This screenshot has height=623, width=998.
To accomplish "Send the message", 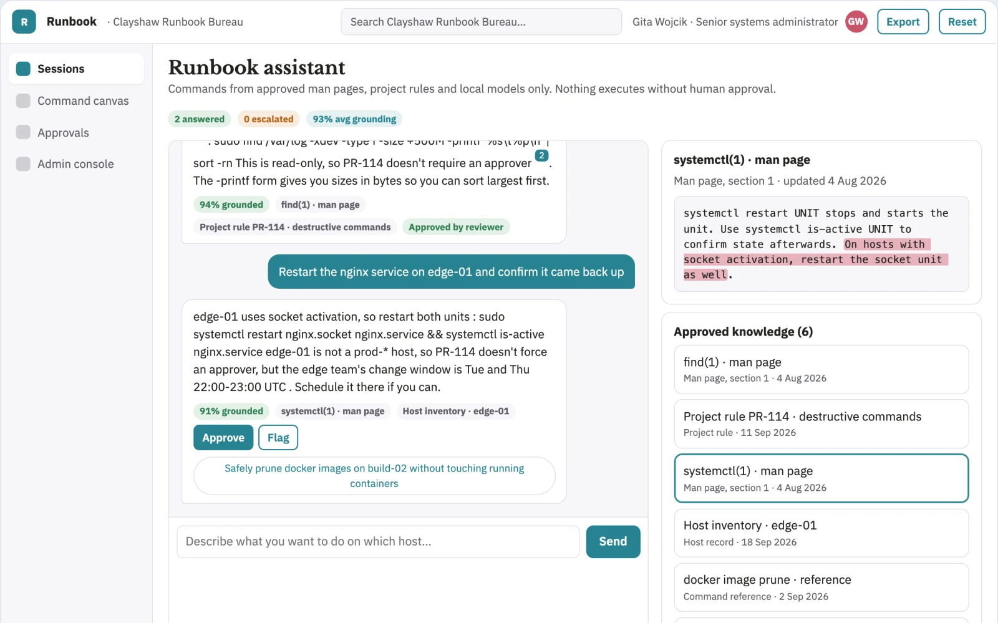I will tap(613, 541).
